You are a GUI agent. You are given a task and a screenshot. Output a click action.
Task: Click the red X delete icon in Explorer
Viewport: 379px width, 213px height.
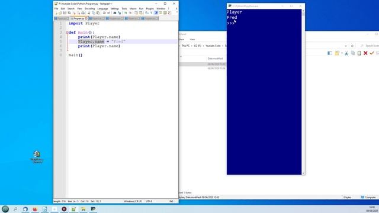tap(365, 53)
